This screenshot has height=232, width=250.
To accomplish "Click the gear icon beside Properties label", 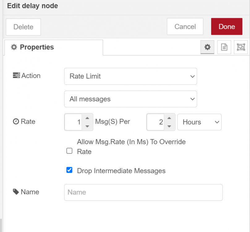I will tap(14, 47).
